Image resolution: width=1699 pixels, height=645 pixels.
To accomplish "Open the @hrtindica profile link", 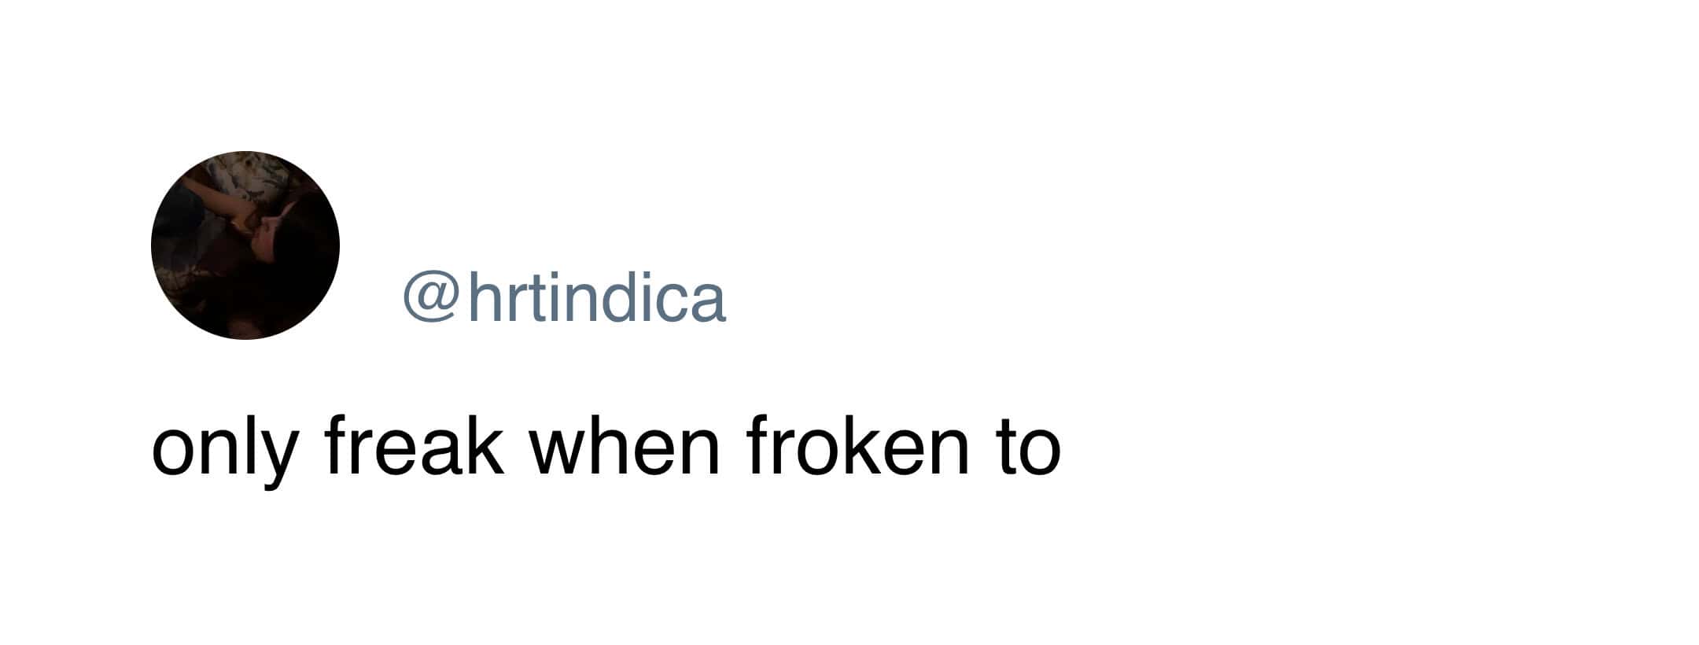I will coord(564,298).
